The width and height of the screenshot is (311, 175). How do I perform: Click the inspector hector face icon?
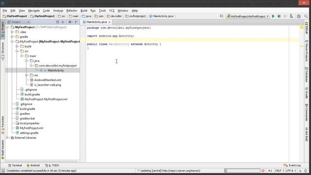click(306, 171)
